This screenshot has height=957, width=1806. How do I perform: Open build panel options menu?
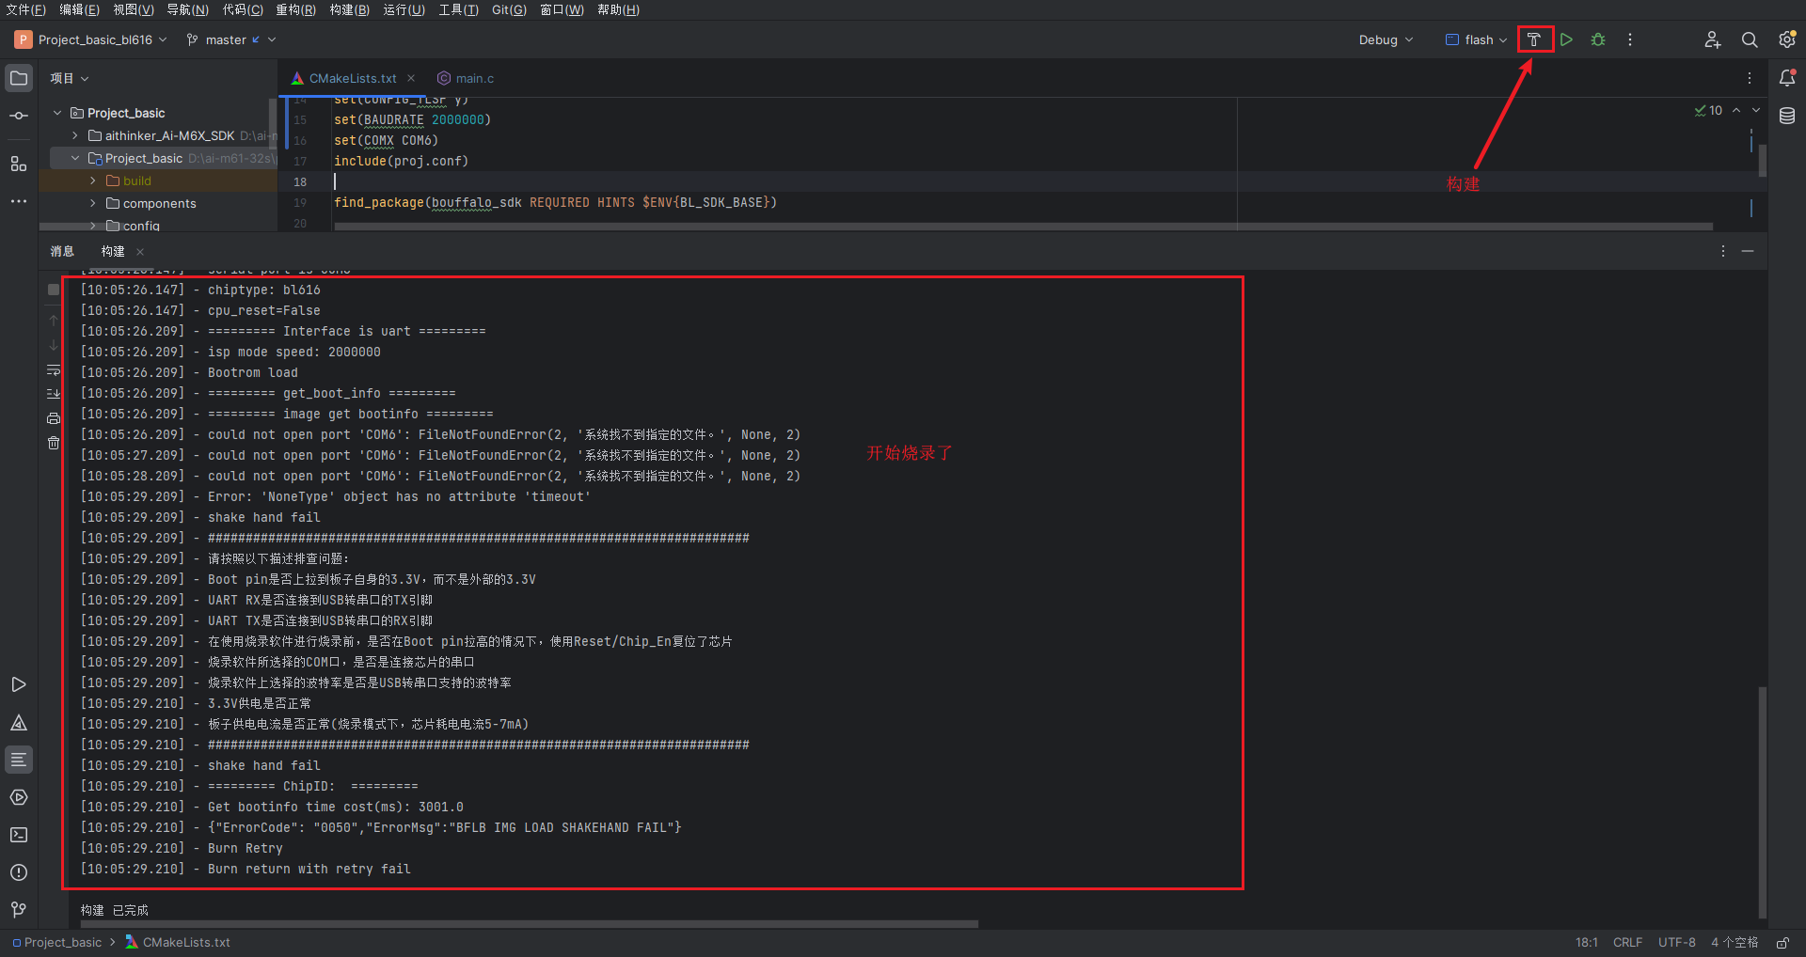[1723, 251]
